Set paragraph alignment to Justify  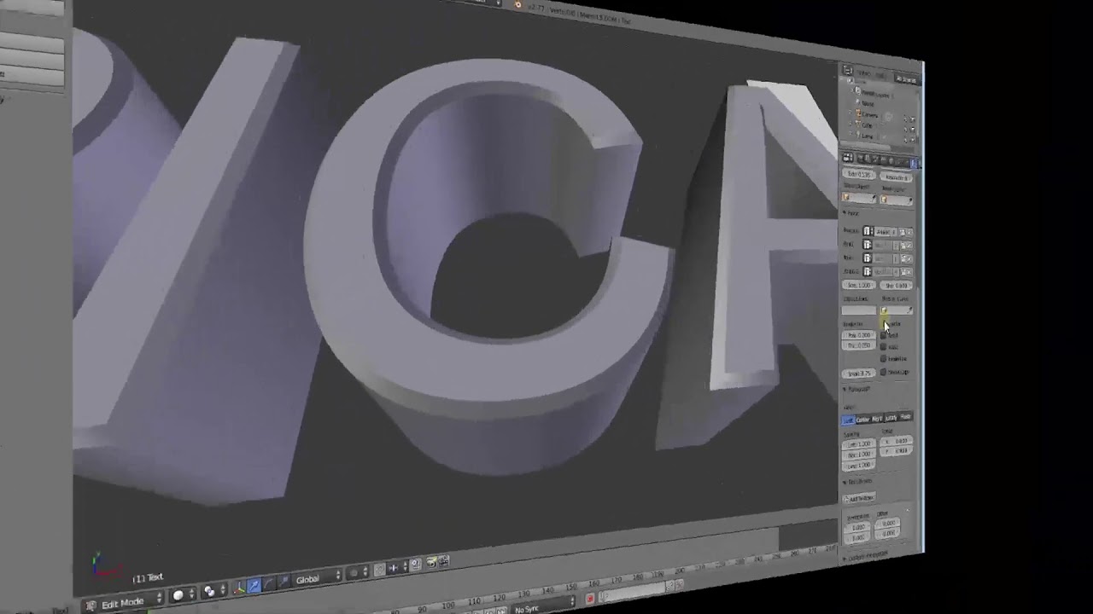[x=891, y=418]
